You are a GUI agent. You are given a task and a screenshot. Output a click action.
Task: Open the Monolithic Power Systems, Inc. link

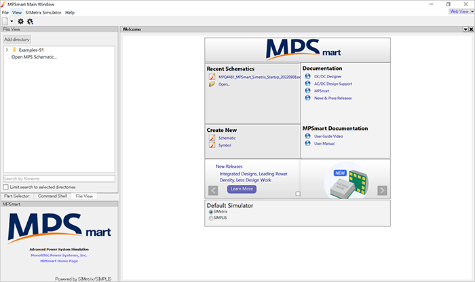pos(59,255)
